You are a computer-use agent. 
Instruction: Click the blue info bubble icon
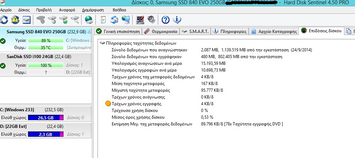click(x=177, y=20)
